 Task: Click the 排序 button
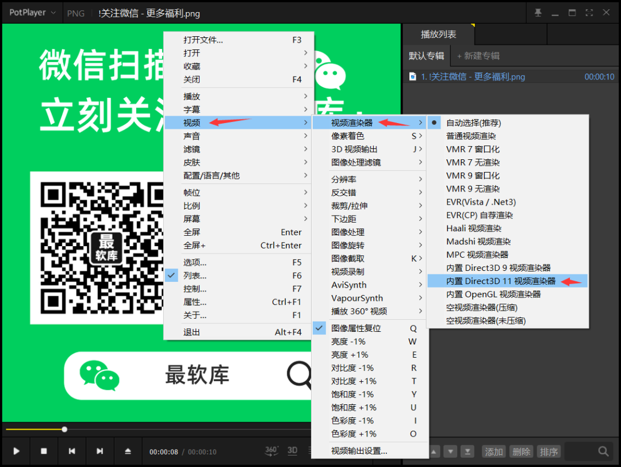[549, 451]
